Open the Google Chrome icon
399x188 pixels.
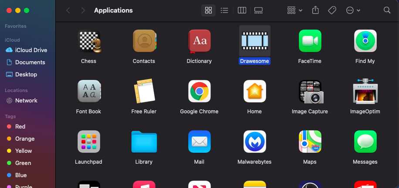199,91
